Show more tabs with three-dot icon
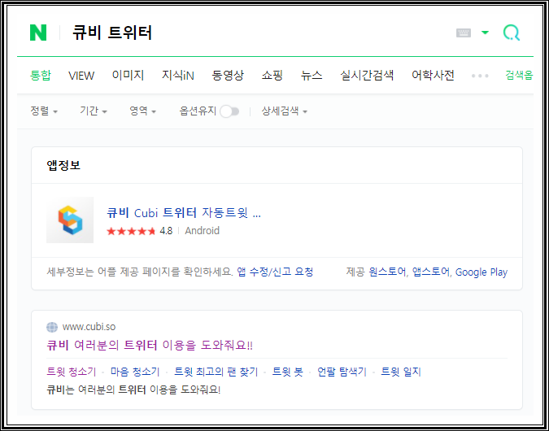Viewport: 549px width, 431px height. (480, 76)
